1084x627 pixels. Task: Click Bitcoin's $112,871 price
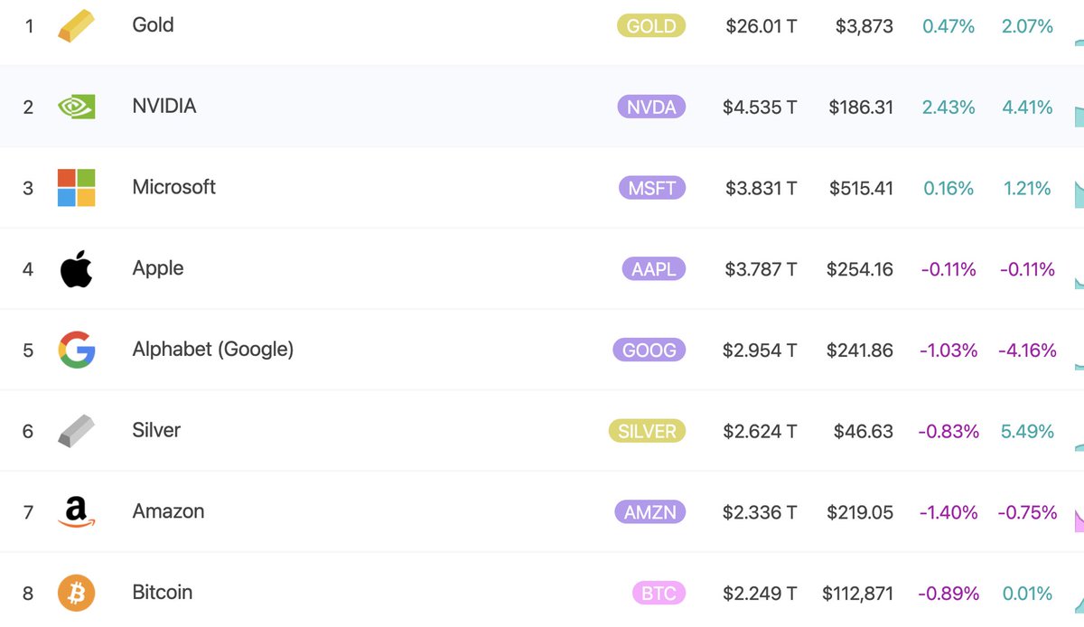[857, 594]
